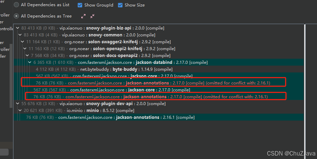The height and width of the screenshot is (159, 317).
Task: Collapse the solon-docs-openapi2 node
Action: pos(27,55)
